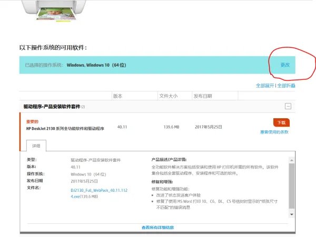The image size is (316, 237).
Task: Click the 更改 link to change OS
Action: pos(285,65)
